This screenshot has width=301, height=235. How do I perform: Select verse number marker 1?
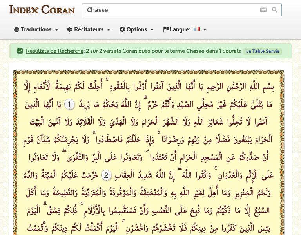(x=69, y=105)
